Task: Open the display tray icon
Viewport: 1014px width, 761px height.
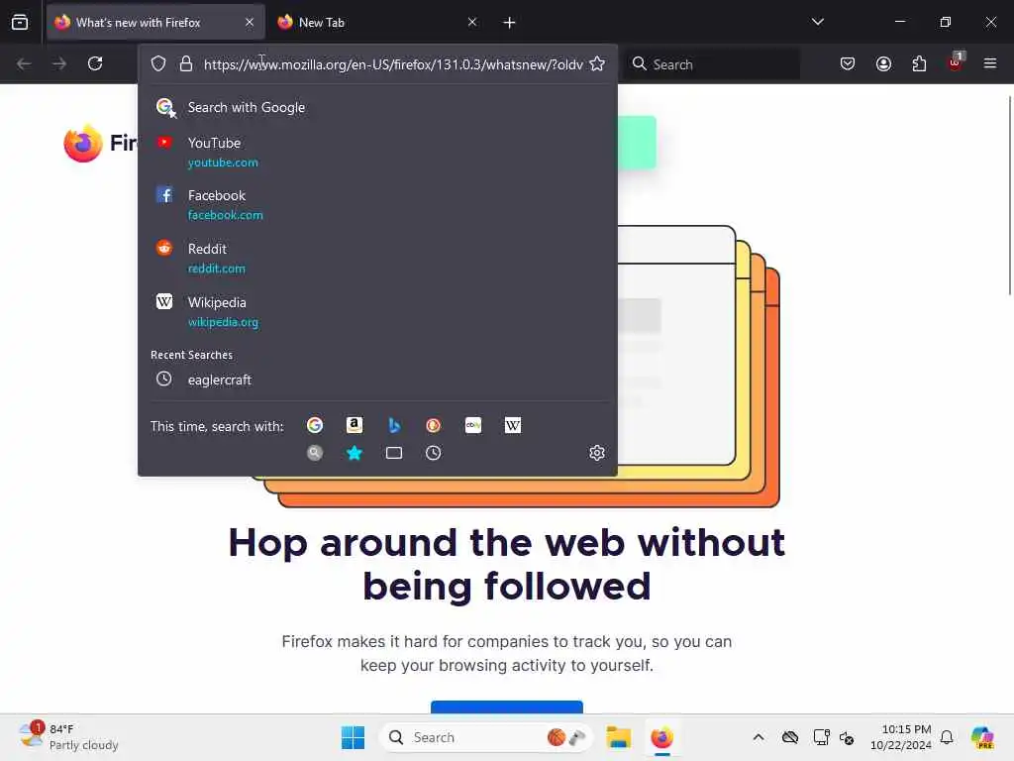Action: [x=821, y=737]
